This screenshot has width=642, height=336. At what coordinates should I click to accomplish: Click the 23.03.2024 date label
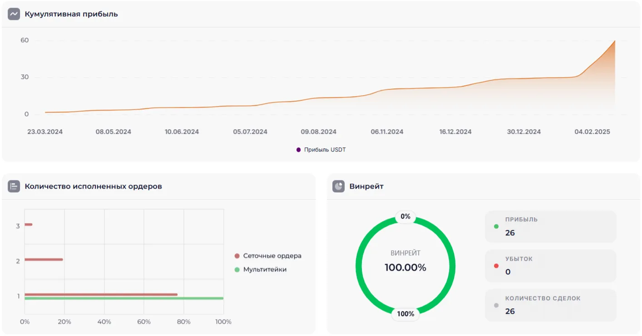(x=45, y=132)
